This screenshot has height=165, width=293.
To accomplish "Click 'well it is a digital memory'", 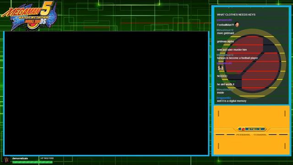I will (232, 101).
